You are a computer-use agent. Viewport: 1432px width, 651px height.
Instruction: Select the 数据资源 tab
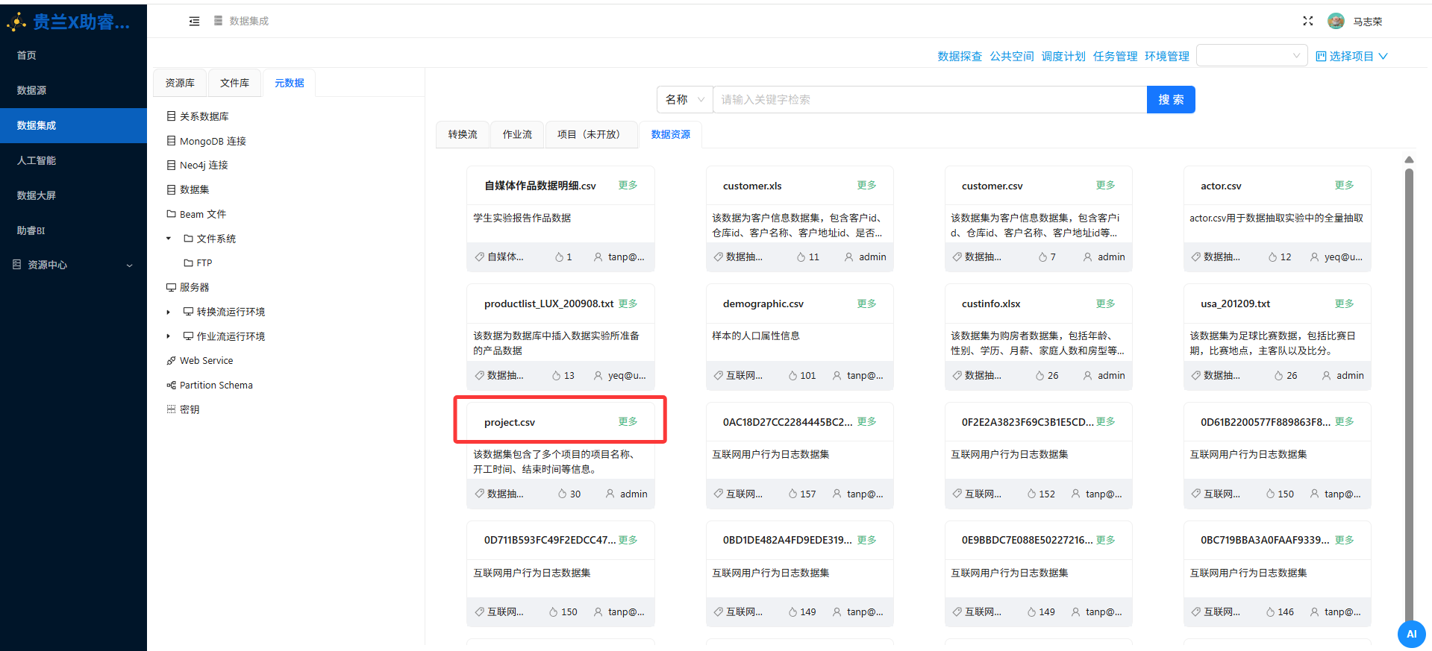pyautogui.click(x=671, y=134)
